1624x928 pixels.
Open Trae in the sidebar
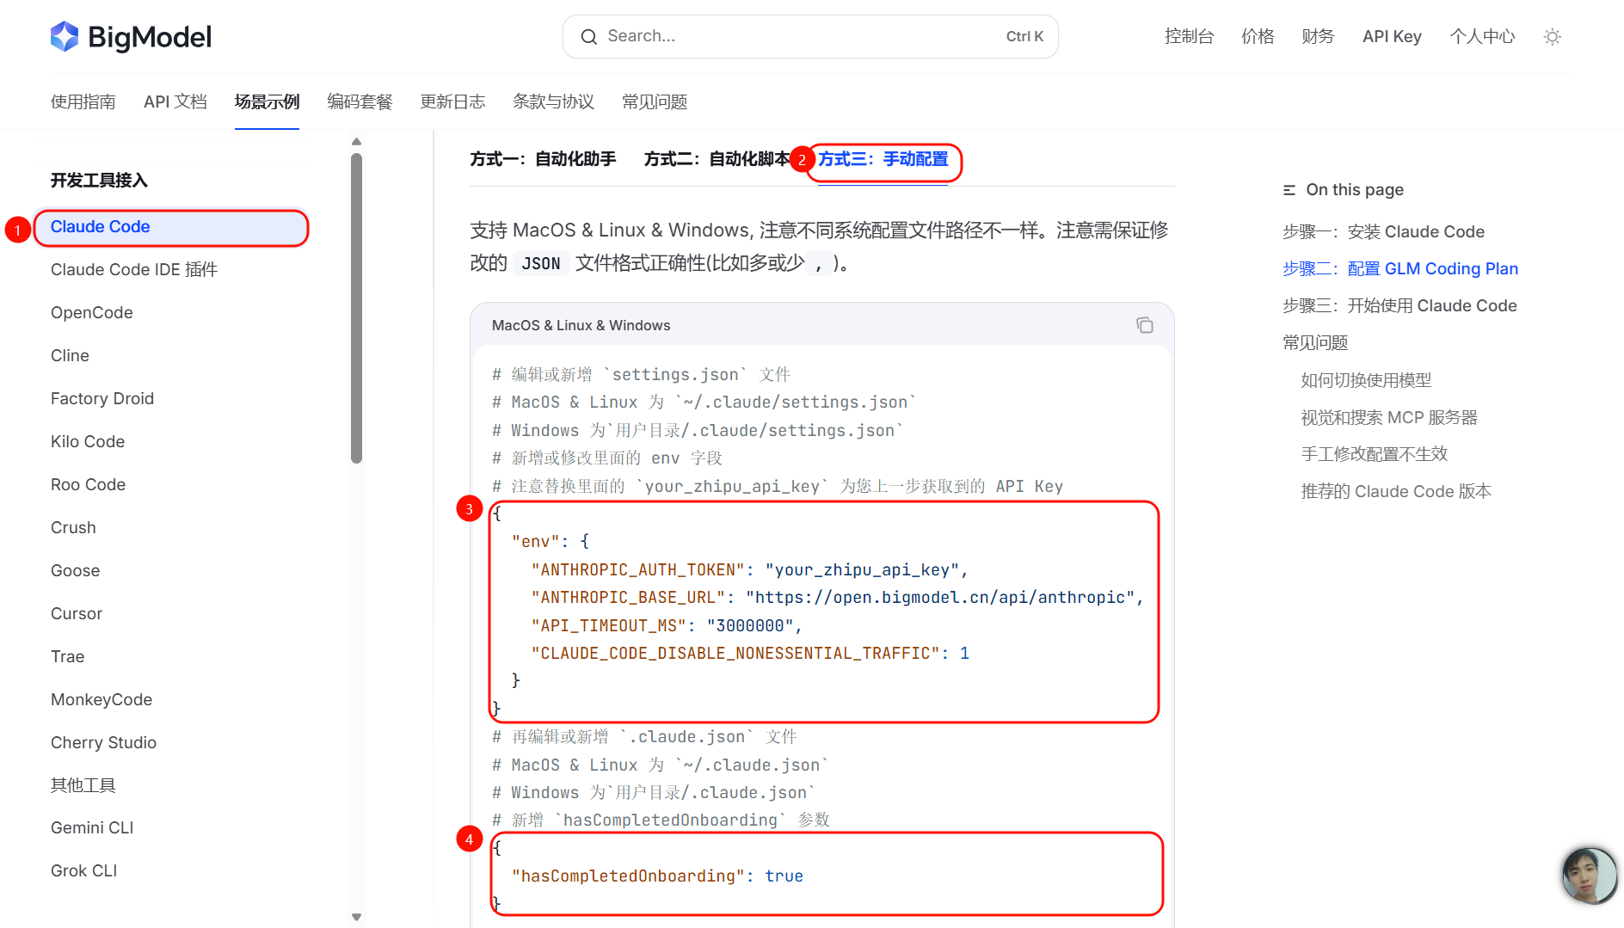[x=67, y=657]
